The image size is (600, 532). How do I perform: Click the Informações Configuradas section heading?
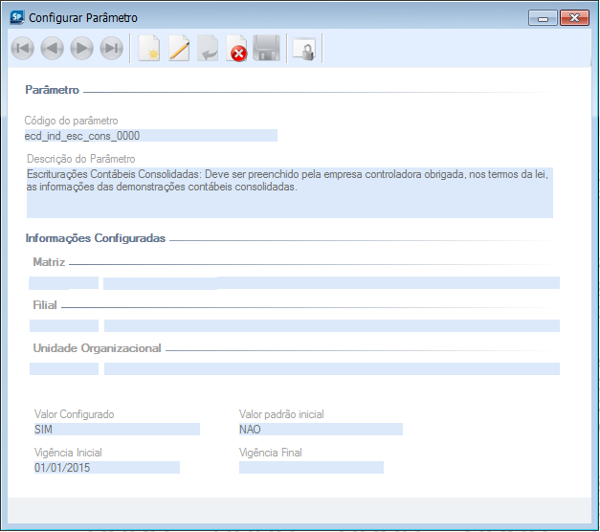[96, 238]
